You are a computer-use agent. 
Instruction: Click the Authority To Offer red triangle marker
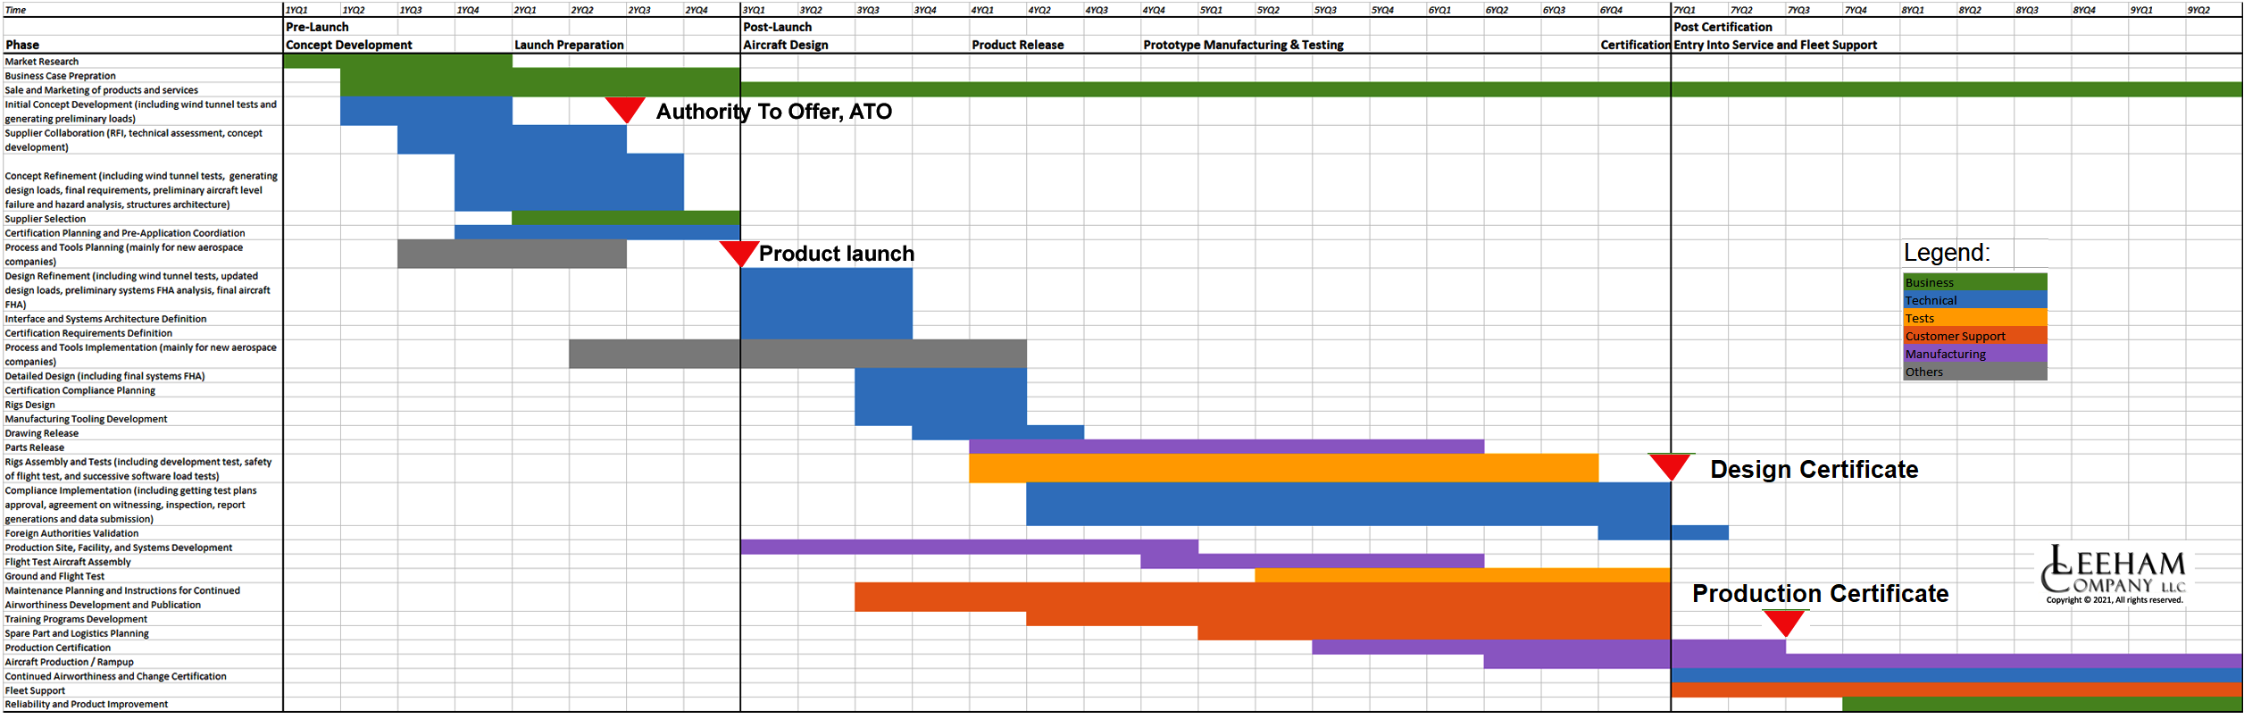625,109
